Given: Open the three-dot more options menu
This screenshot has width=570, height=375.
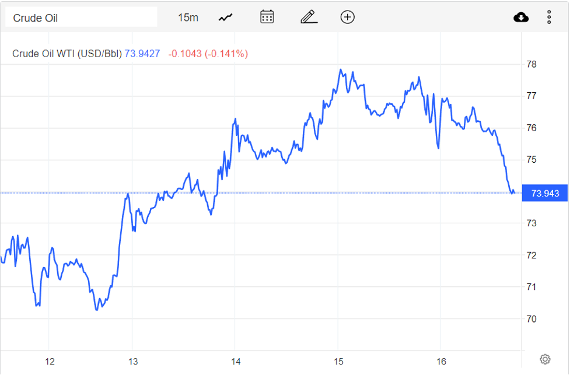Looking at the screenshot, I should [549, 17].
